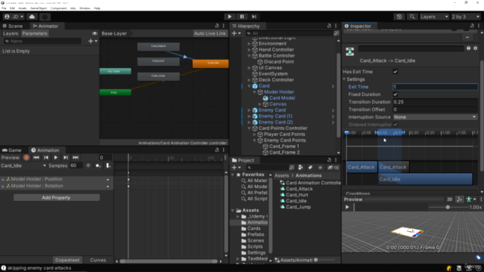Select the orange Card_Idle state node
Image resolution: width=484 pixels, height=272 pixels.
pos(210,63)
